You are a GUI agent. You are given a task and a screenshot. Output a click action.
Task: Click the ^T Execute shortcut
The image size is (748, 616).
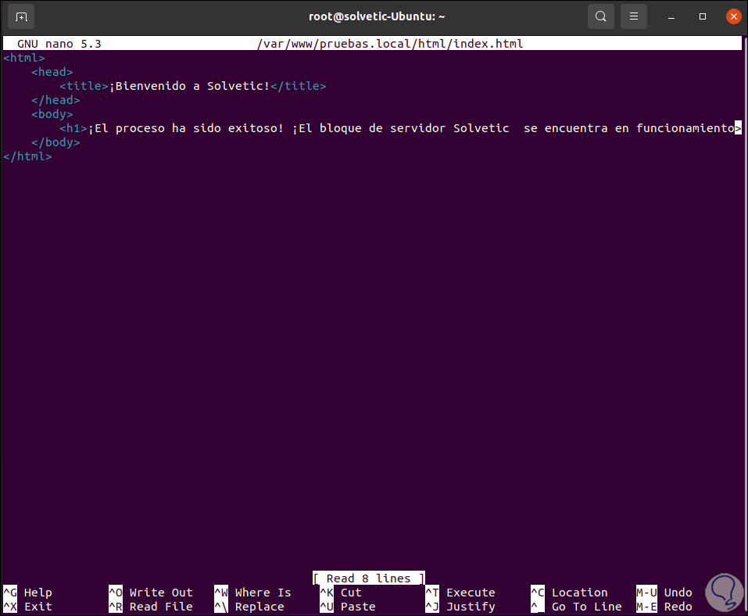click(x=460, y=593)
